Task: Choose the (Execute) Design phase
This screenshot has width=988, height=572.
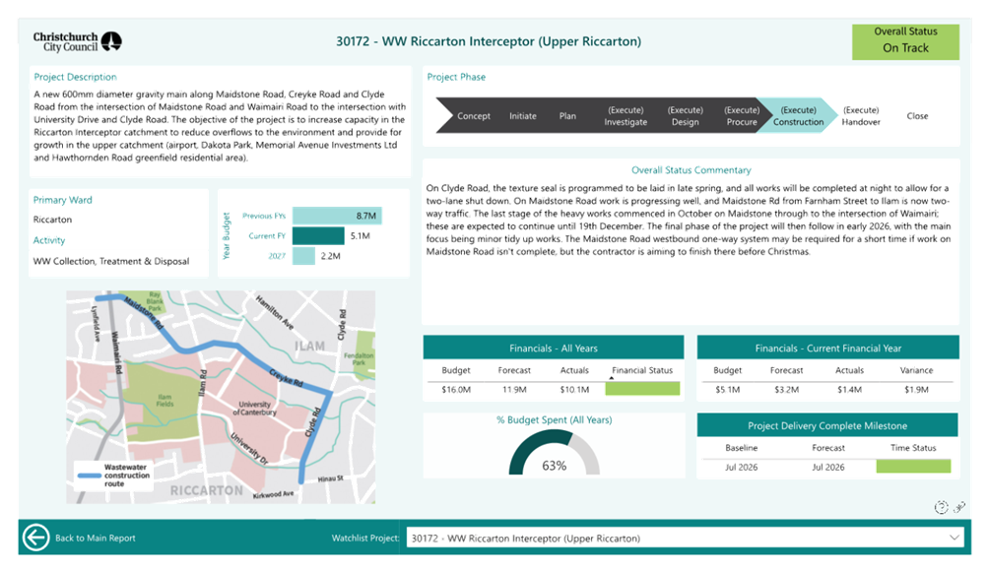Action: tap(685, 116)
